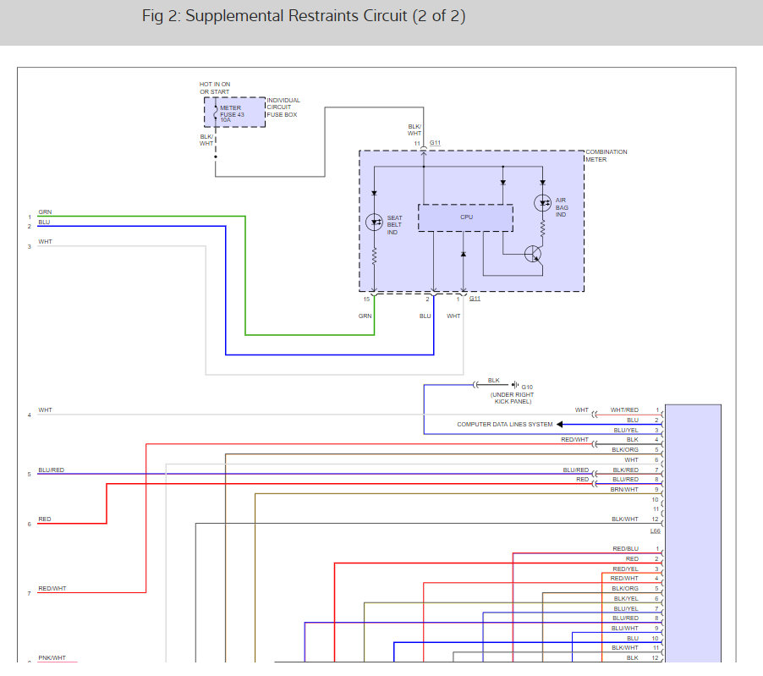763x676 pixels.
Task: Click the "SEAT BELT IND" label
Action: 395,225
